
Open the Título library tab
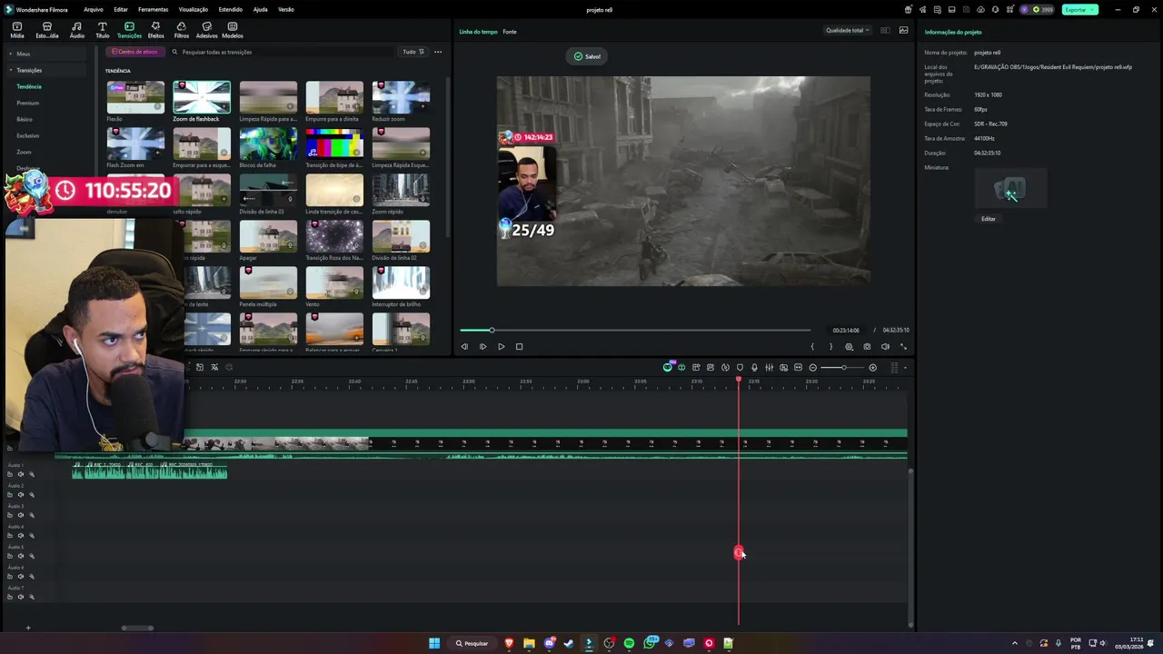103,30
